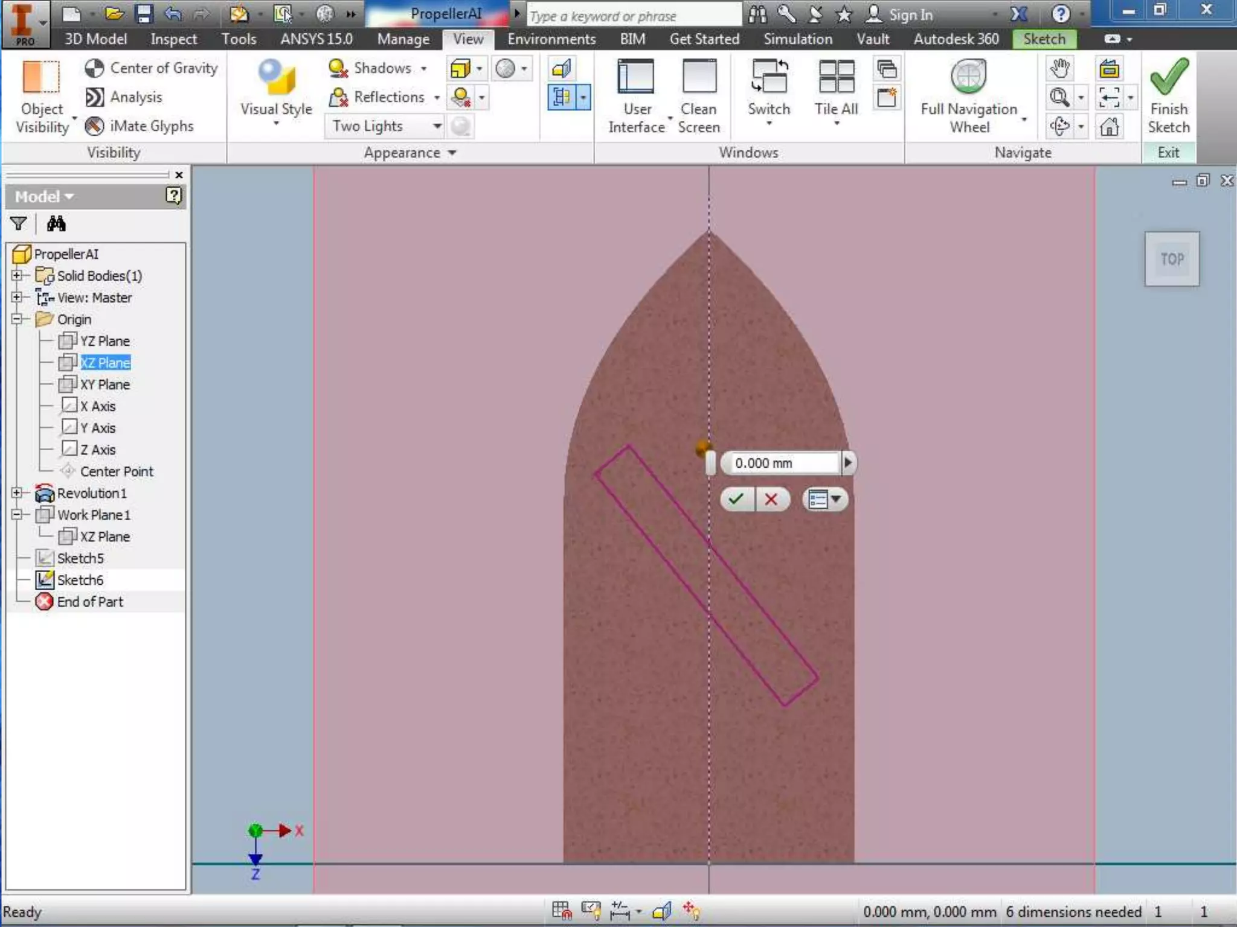The height and width of the screenshot is (927, 1237).
Task: Open the Shadows dropdown arrow
Action: [x=424, y=68]
